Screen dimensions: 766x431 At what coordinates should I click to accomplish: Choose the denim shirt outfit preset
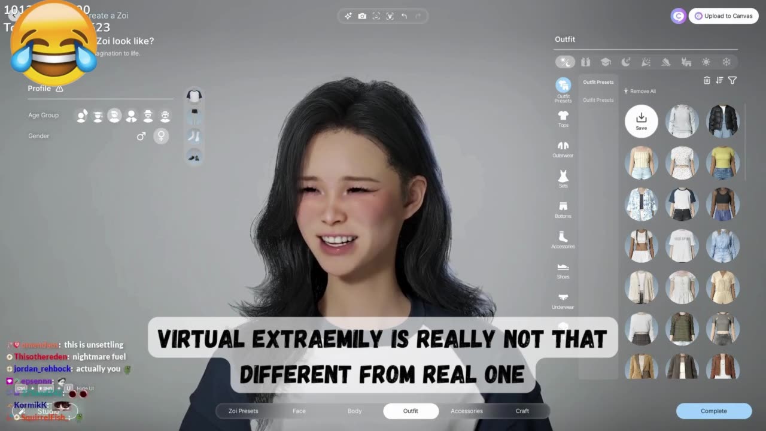click(x=723, y=245)
